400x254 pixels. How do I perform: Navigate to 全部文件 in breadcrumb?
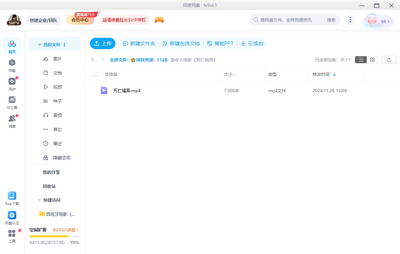tap(118, 60)
